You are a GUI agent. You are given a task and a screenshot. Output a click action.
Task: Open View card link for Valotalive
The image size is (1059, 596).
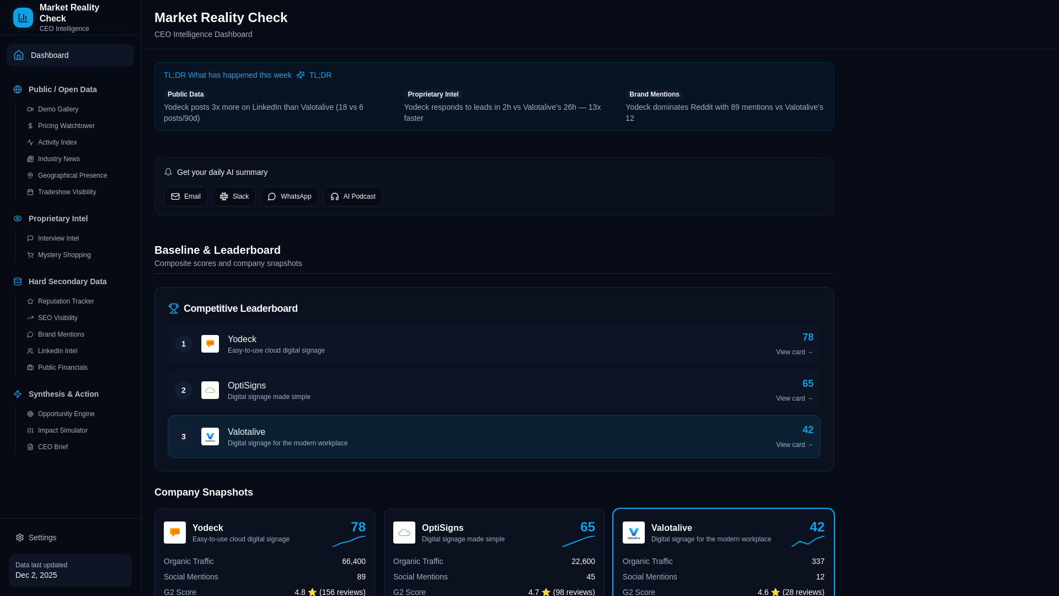pos(794,445)
